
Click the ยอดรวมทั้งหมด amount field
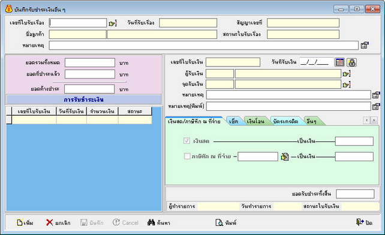(x=90, y=62)
